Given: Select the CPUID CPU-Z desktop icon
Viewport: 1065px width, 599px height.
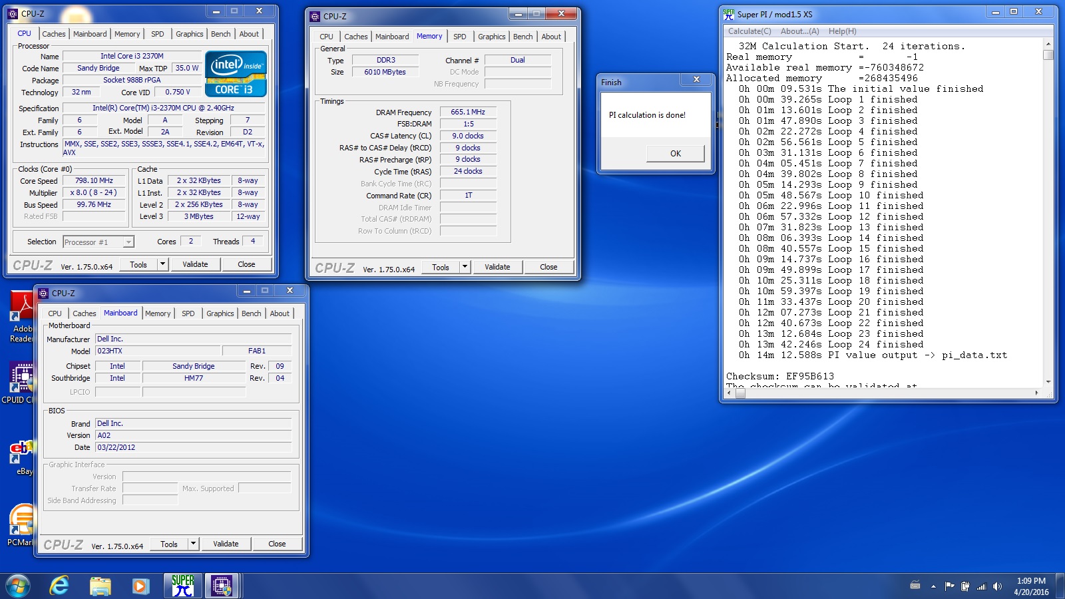Looking at the screenshot, I should (21, 383).
